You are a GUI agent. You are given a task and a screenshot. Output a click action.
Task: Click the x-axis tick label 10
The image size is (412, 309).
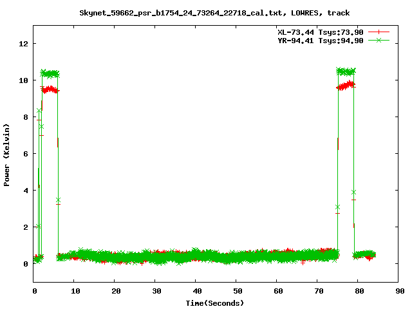(75, 291)
